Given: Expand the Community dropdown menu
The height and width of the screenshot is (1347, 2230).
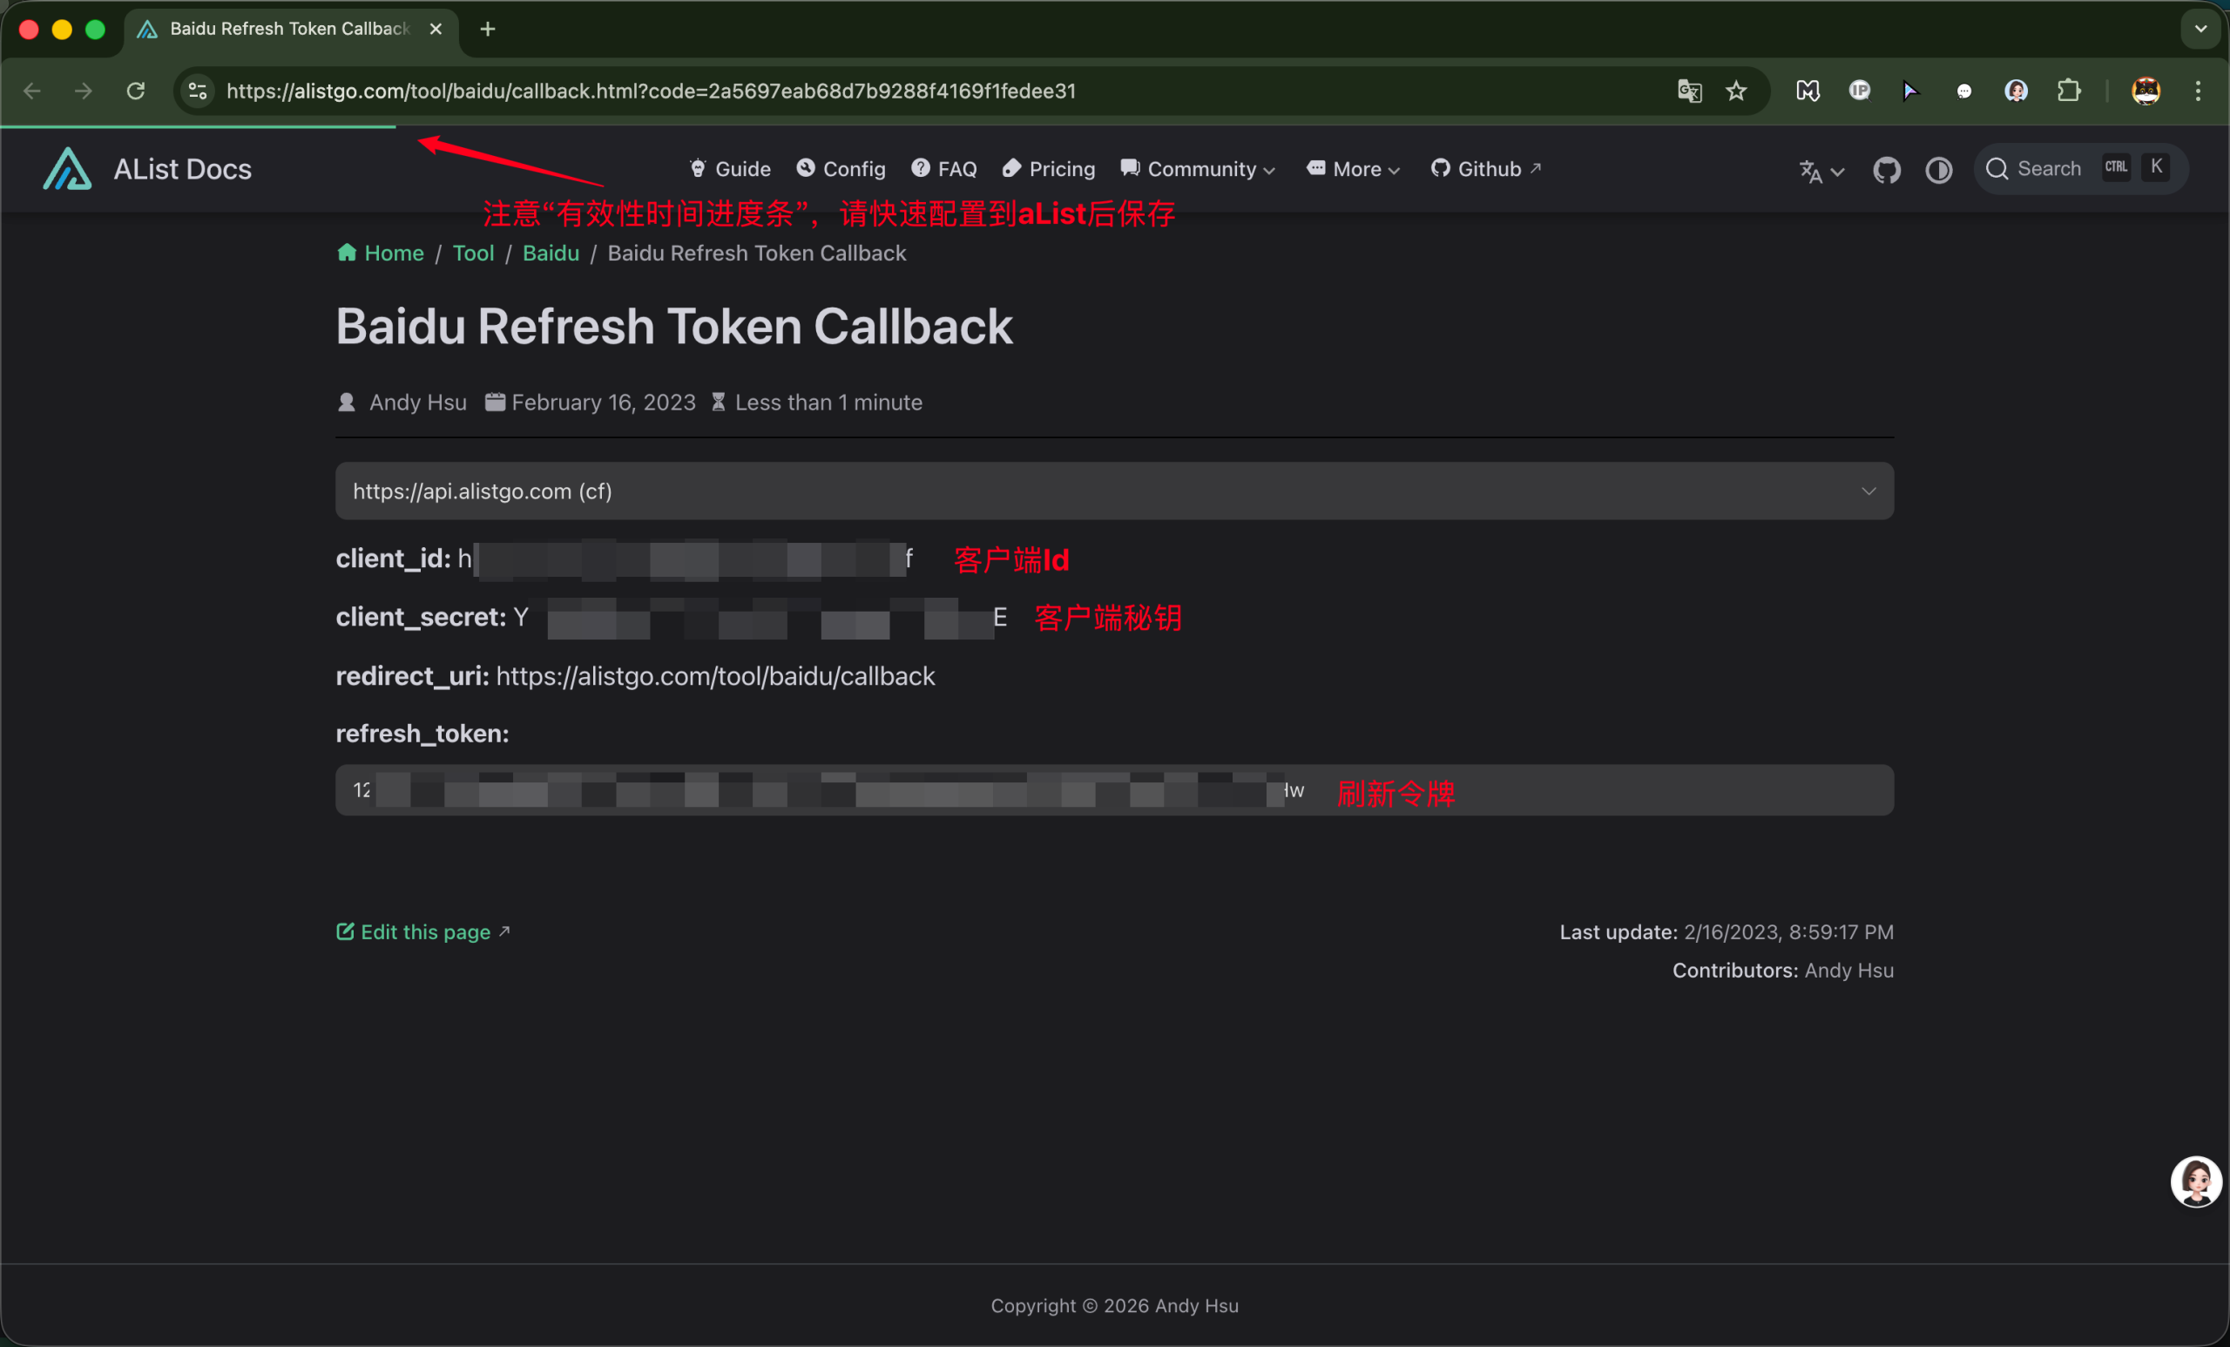Looking at the screenshot, I should tap(1199, 169).
